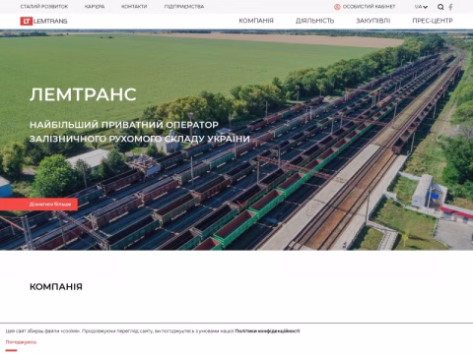
Task: Accept cookies with Погоджуюсь
Action: point(21,342)
